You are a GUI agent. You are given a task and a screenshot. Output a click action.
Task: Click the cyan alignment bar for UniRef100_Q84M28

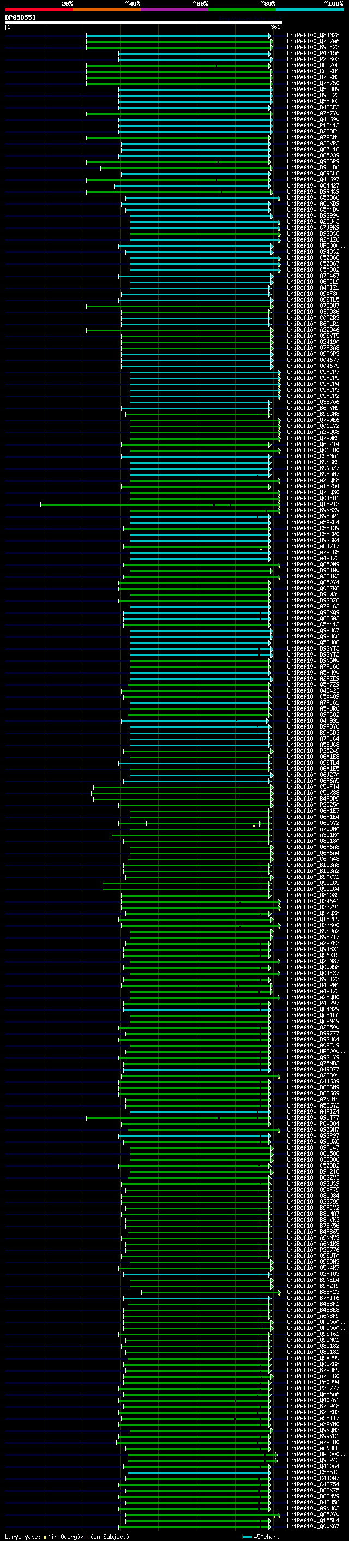179,36
